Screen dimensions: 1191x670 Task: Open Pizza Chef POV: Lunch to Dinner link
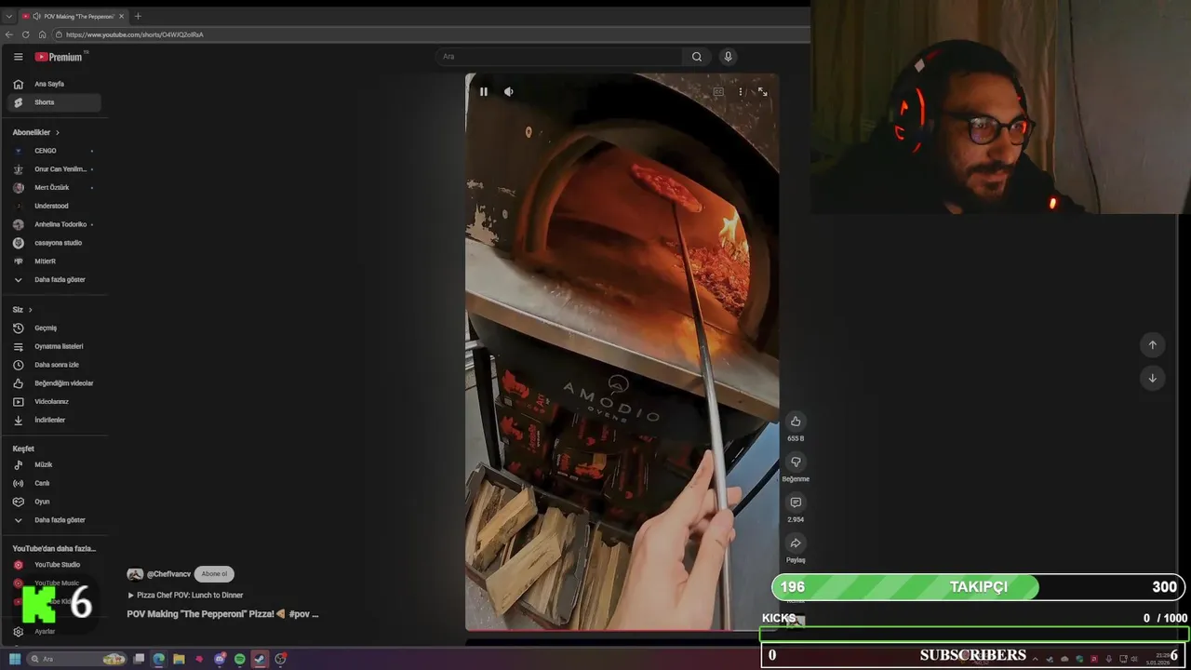click(185, 596)
